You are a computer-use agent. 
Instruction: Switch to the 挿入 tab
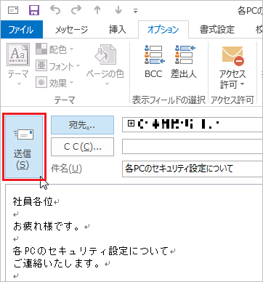coord(117,30)
